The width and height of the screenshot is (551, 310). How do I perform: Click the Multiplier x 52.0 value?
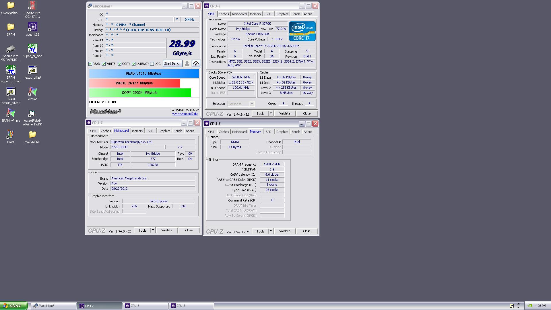pyautogui.click(x=241, y=83)
